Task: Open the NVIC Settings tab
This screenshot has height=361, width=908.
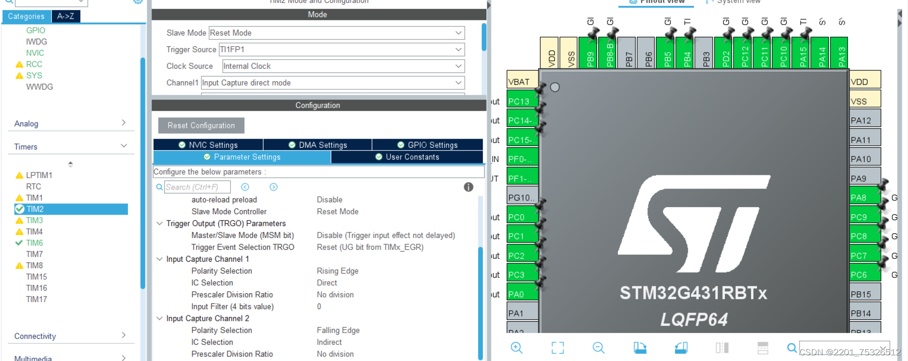Action: pos(208,145)
